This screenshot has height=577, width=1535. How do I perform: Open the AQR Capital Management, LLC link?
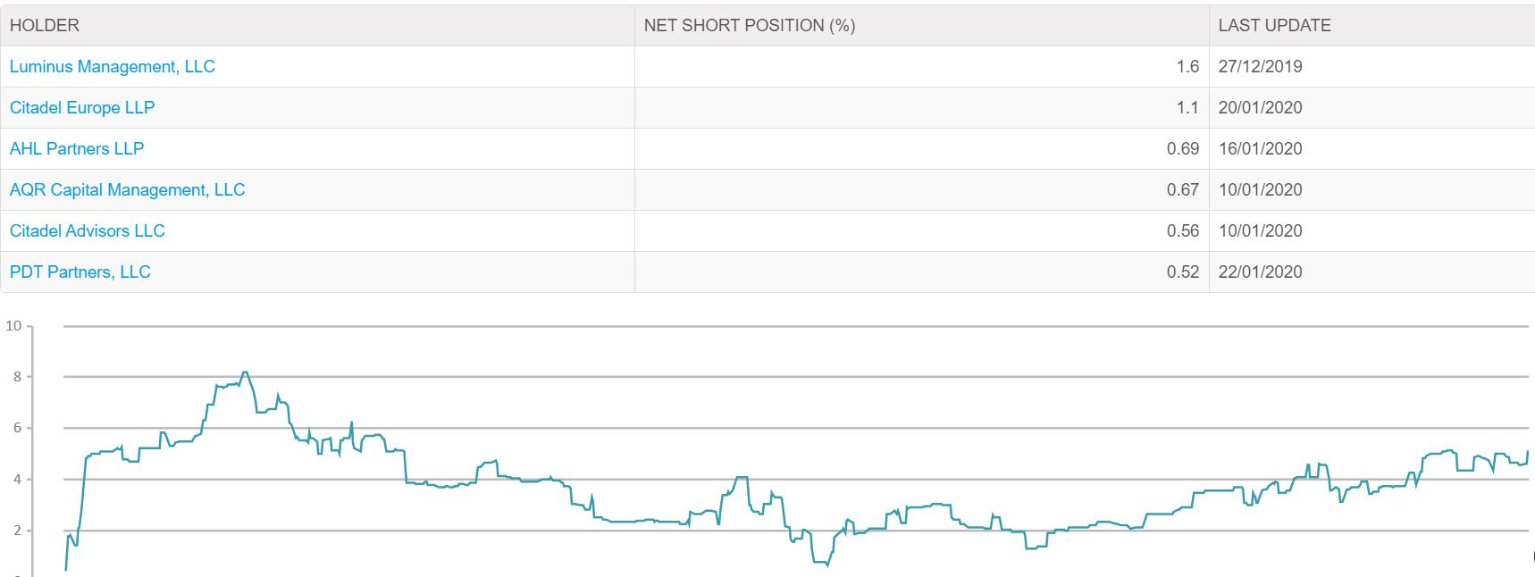pos(127,190)
